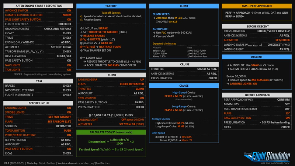Select the green CALCULATE TOD header
Viewport: 295px width, 166px height.
[x=111, y=132]
